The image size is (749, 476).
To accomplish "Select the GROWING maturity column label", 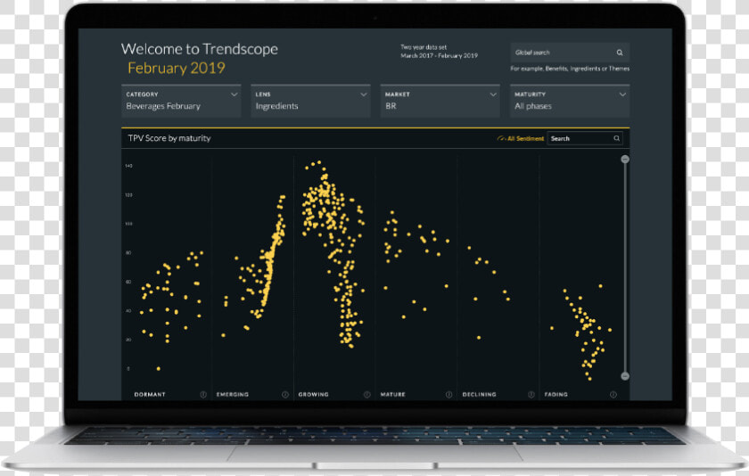I will click(313, 394).
